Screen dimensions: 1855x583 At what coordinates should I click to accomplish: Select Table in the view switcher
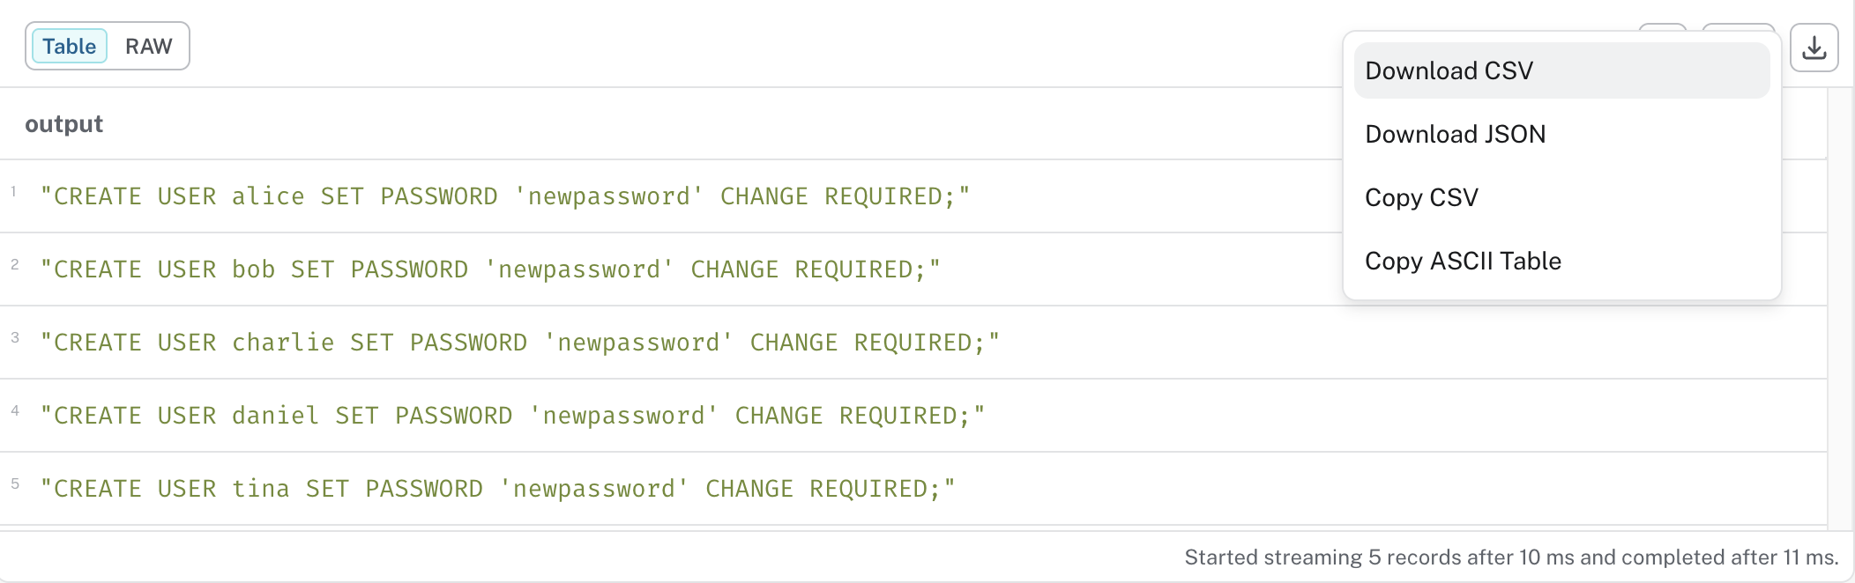tap(68, 46)
